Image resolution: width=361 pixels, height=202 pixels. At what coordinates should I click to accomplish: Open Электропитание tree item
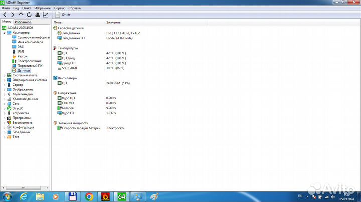click(x=29, y=61)
